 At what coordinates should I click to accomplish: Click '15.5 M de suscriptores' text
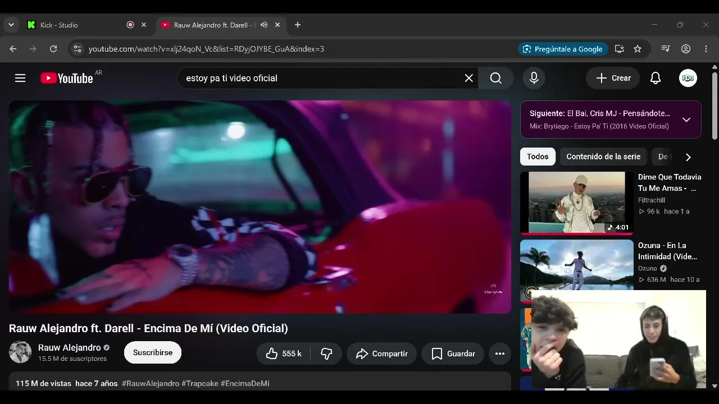(72, 359)
